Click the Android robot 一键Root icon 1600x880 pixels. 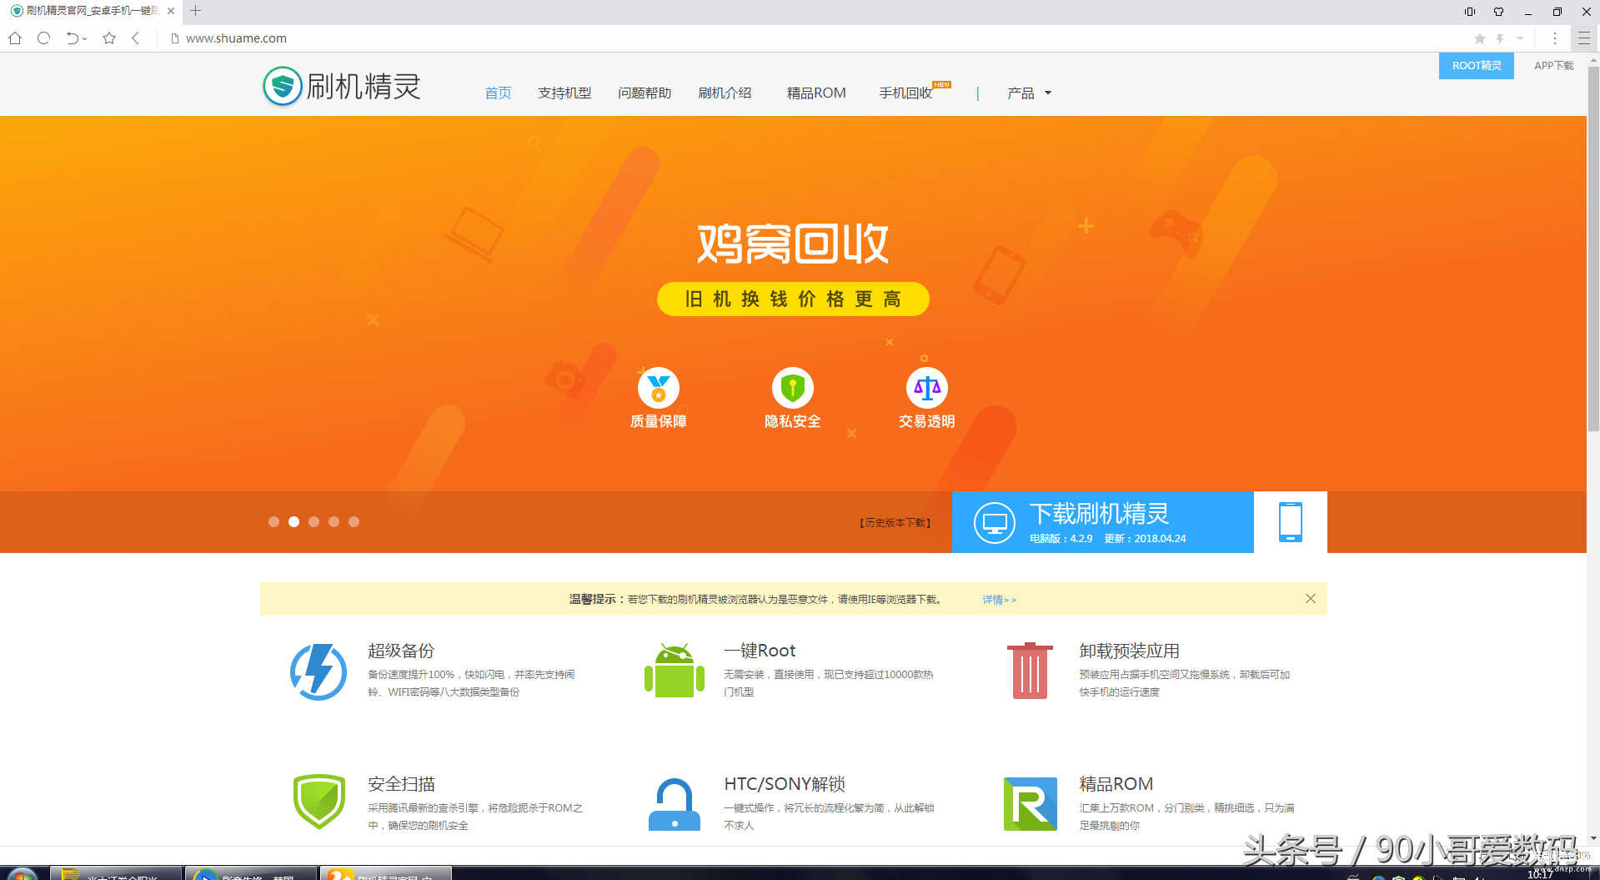(675, 671)
